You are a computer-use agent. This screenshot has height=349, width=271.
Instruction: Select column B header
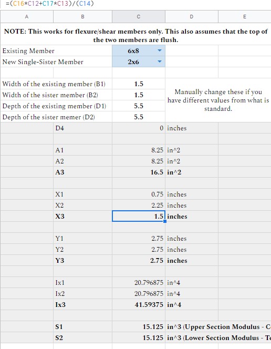[82, 17]
